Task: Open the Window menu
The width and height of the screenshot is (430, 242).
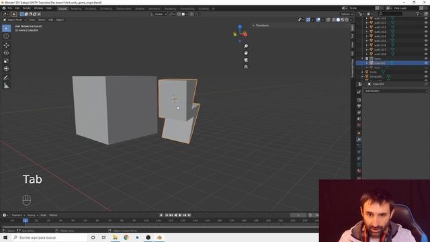Action: 38,9
